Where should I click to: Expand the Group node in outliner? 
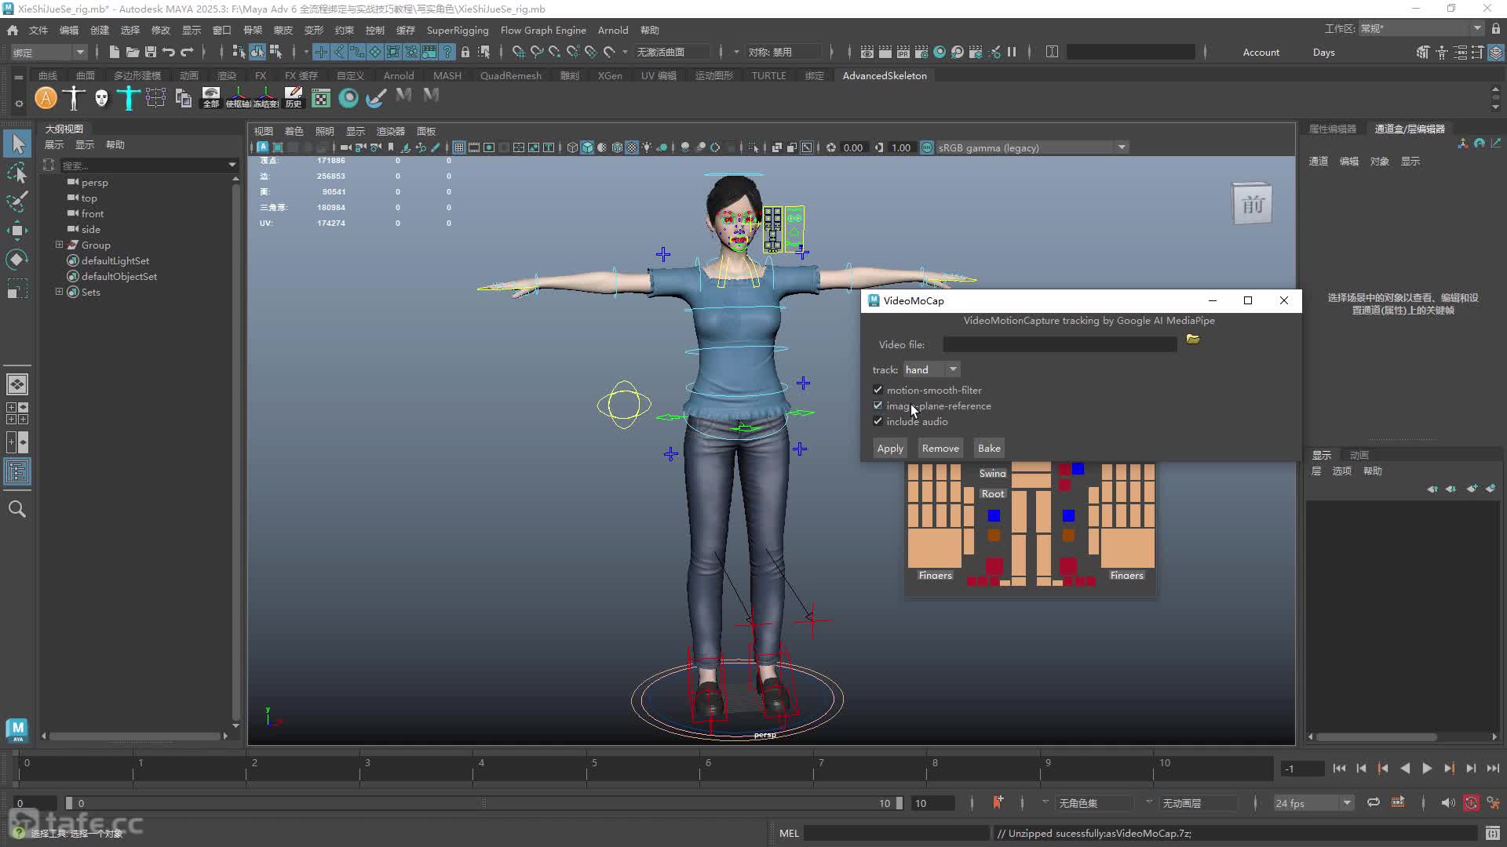(59, 245)
